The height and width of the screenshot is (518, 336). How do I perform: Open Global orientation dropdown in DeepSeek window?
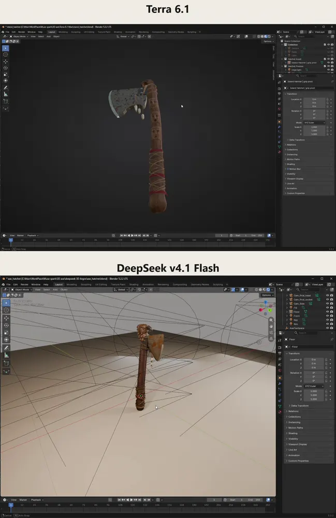click(121, 290)
